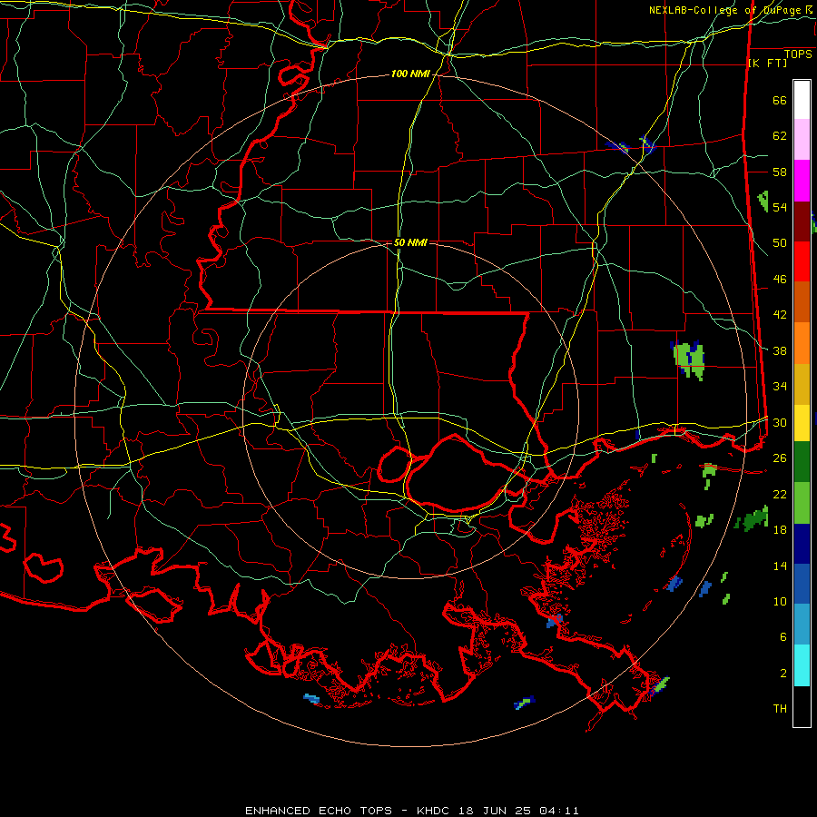
Task: Click the legend value '54'
Action: pyautogui.click(x=780, y=207)
